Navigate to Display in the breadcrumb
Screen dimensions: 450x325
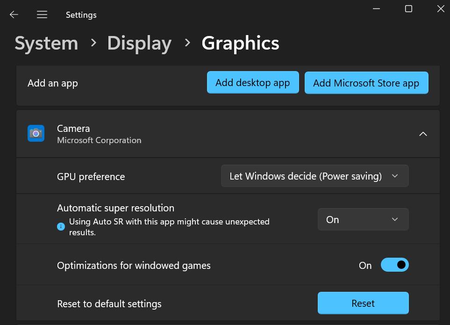click(x=139, y=43)
